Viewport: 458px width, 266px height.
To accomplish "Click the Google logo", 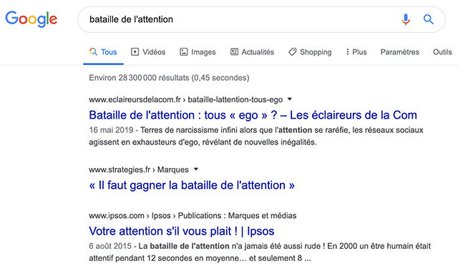I will tap(31, 19).
